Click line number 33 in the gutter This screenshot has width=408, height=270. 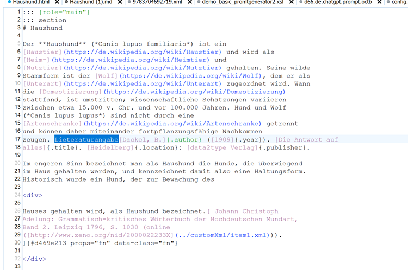(x=17, y=266)
